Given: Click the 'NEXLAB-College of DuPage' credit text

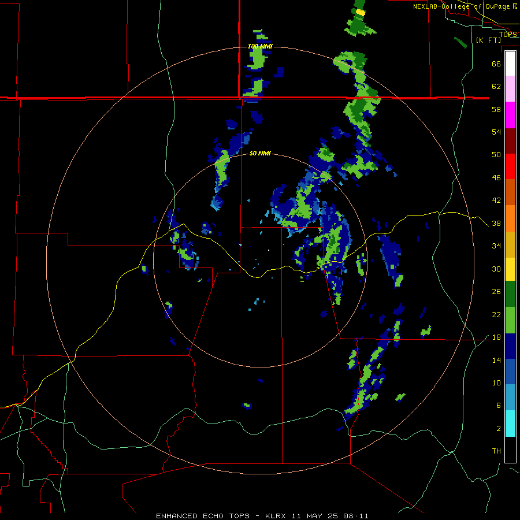Looking at the screenshot, I should [x=461, y=6].
